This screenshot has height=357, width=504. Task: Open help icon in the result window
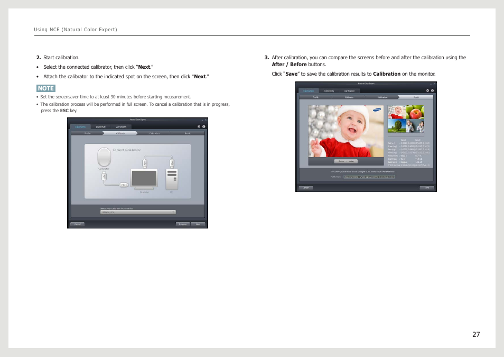point(432,90)
